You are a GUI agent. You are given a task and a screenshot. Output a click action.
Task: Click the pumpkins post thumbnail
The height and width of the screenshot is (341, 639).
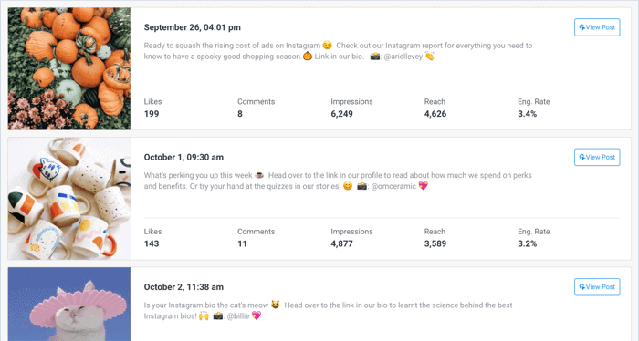coord(69,68)
